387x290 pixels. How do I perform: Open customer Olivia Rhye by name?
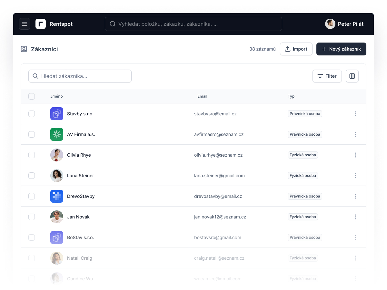[x=79, y=155]
